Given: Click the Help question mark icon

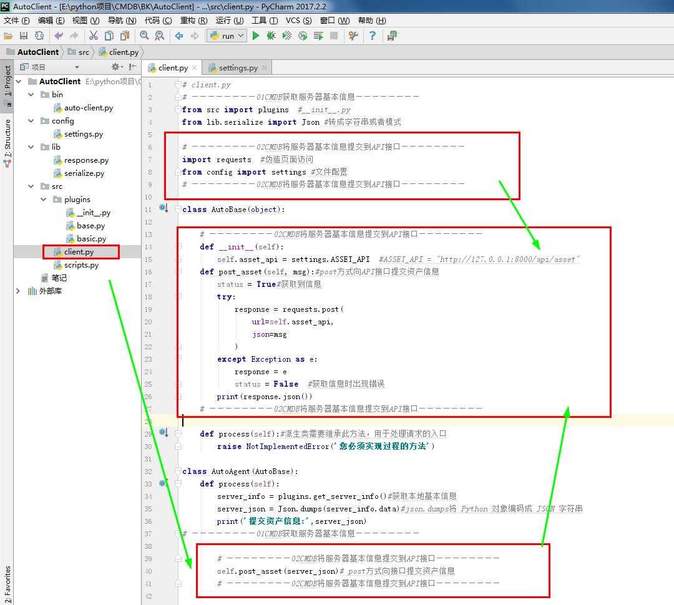Looking at the screenshot, I should pos(372,36).
